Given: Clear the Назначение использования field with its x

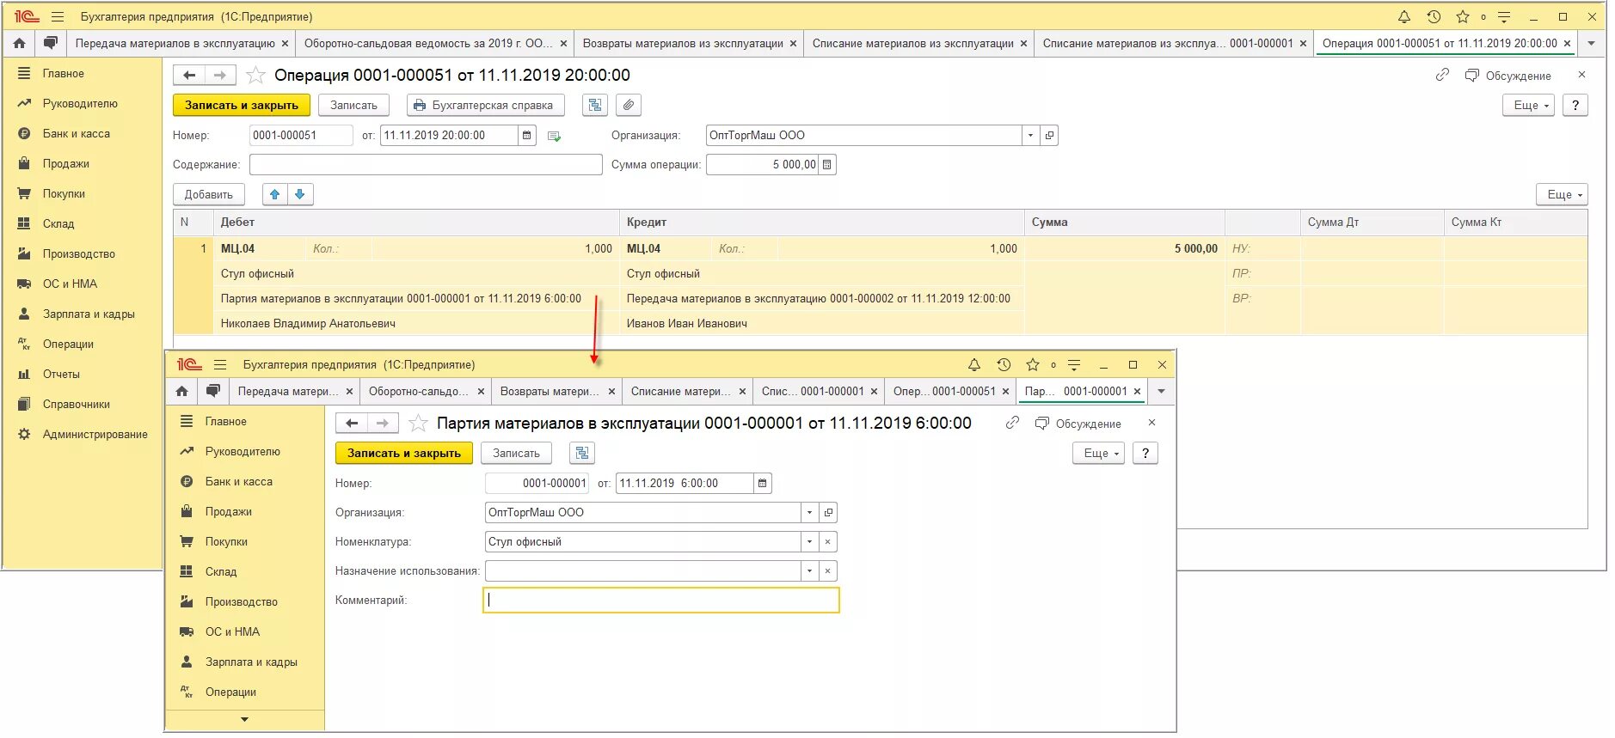Looking at the screenshot, I should coord(827,570).
